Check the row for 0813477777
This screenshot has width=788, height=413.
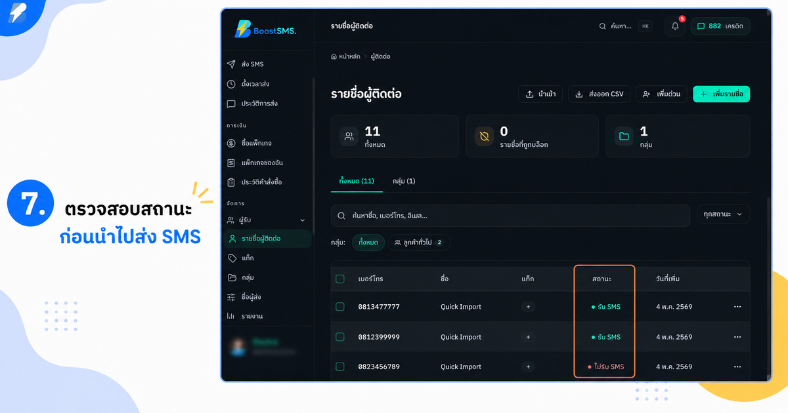point(340,306)
